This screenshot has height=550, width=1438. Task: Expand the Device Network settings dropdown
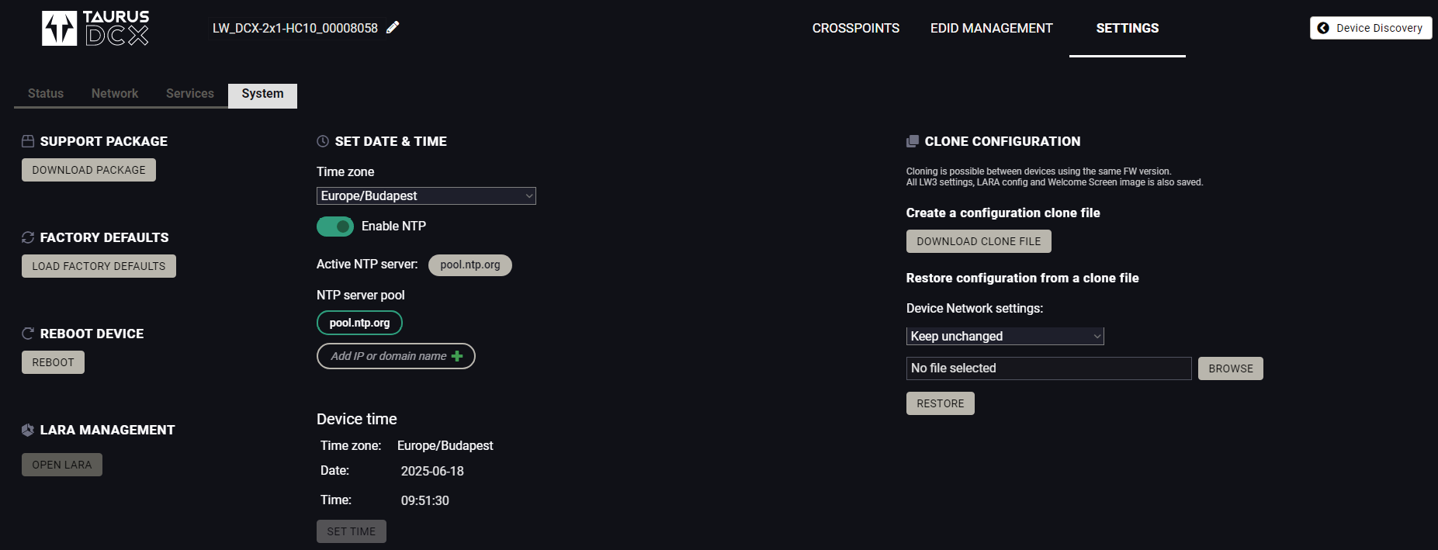point(1005,336)
